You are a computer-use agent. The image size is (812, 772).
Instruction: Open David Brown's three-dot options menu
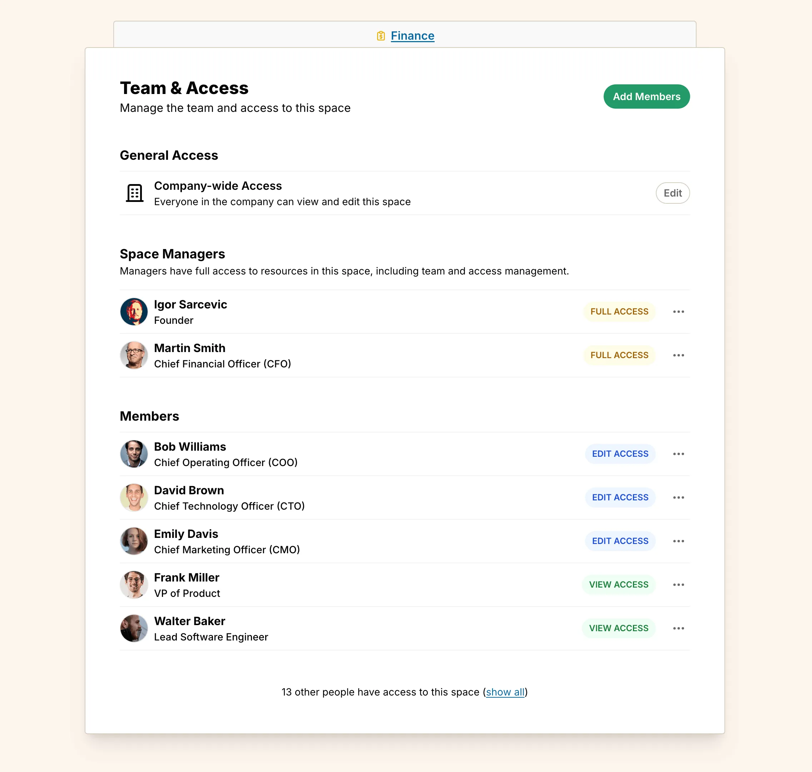pyautogui.click(x=678, y=498)
